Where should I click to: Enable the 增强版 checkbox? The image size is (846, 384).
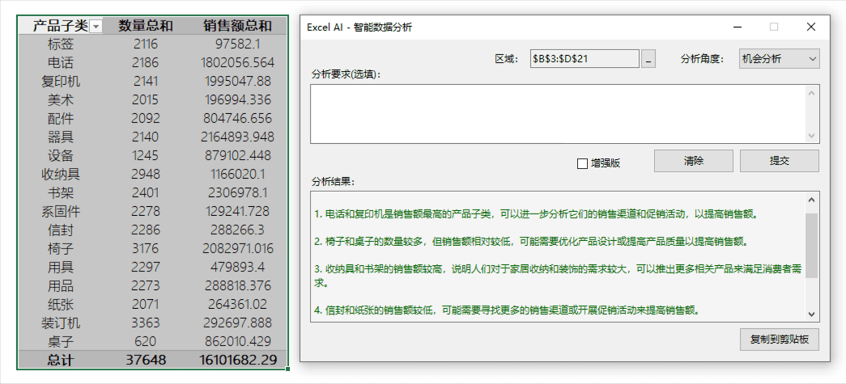582,163
